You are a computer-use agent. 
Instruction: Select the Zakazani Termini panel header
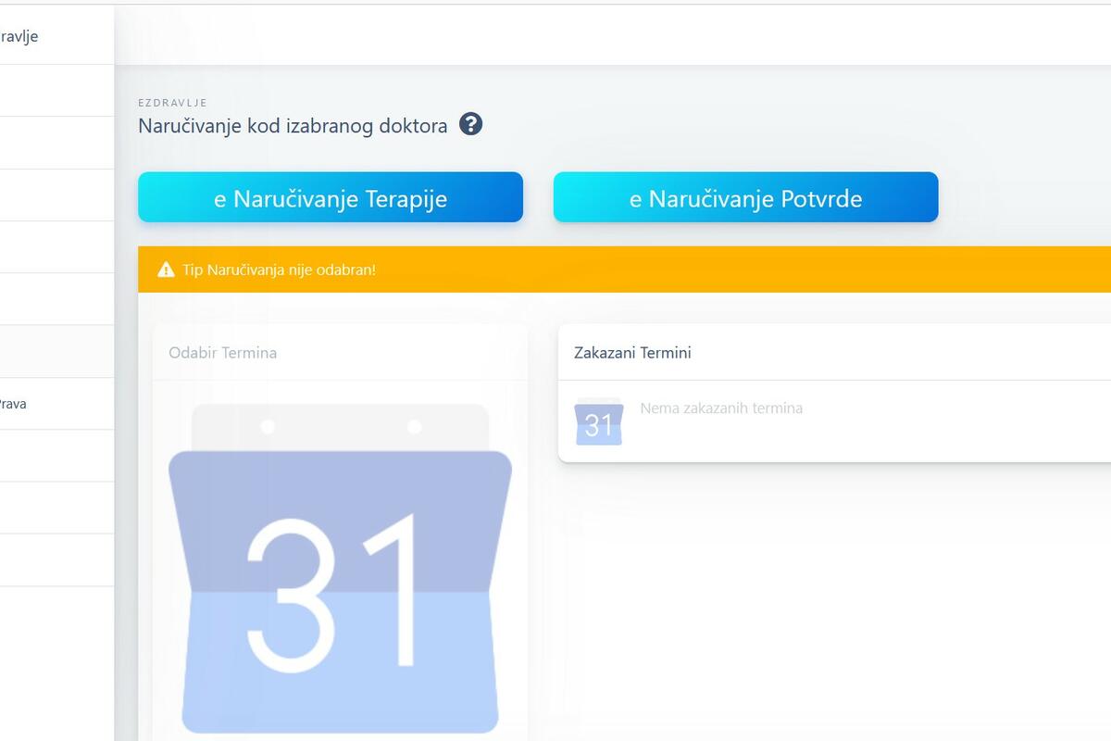[x=632, y=353]
